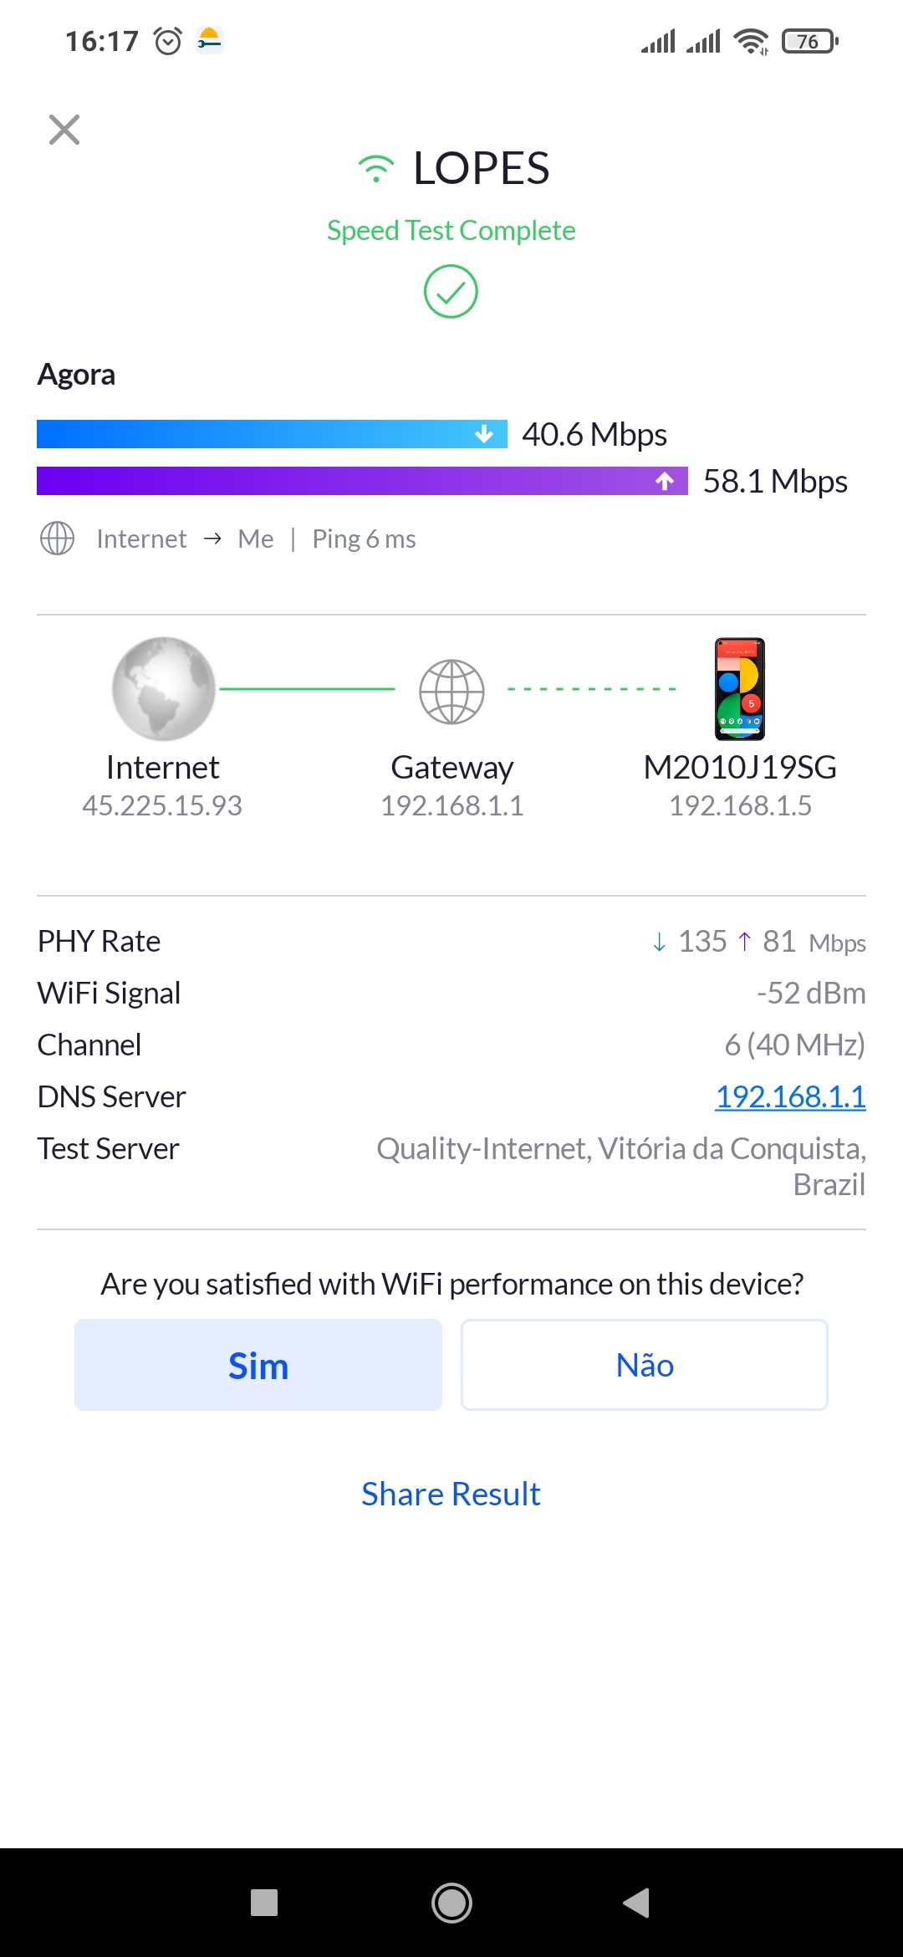Open the DNS Server 192.168.1.1 link
Screen dimensions: 903x1957
click(790, 1096)
